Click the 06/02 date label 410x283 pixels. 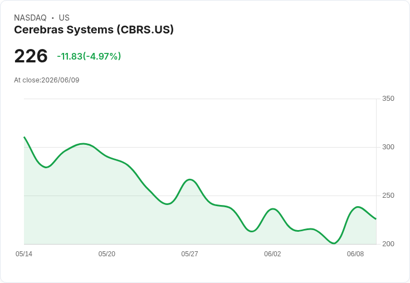[272, 254]
